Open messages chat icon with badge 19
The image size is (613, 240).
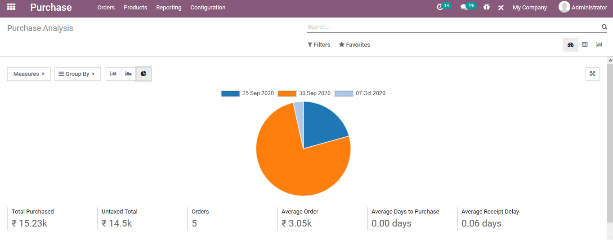pos(464,7)
